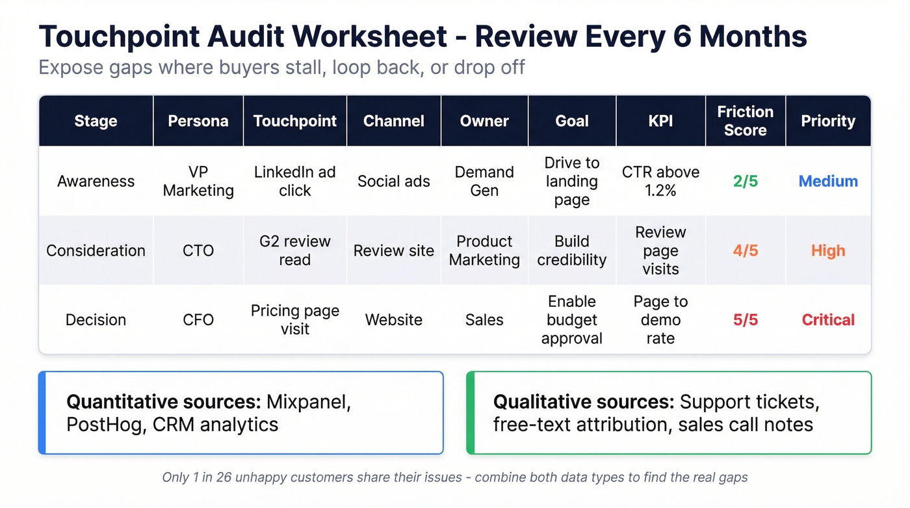Select the "Persona" column header
Image resolution: width=910 pixels, height=508 pixels.
(x=198, y=120)
